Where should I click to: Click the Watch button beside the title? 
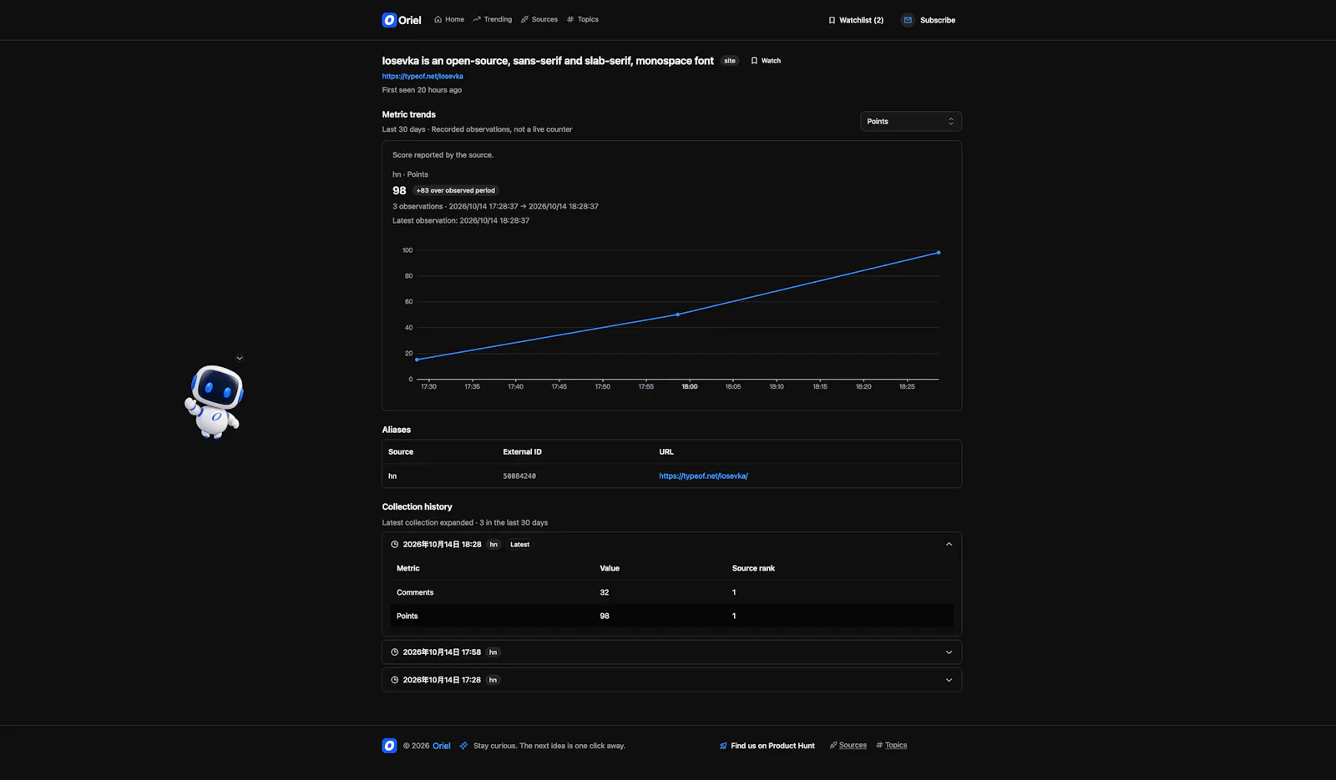click(x=766, y=61)
